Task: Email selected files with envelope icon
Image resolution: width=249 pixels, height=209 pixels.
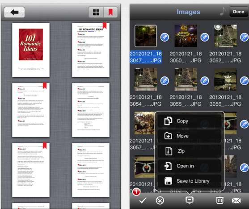Action: [236, 201]
